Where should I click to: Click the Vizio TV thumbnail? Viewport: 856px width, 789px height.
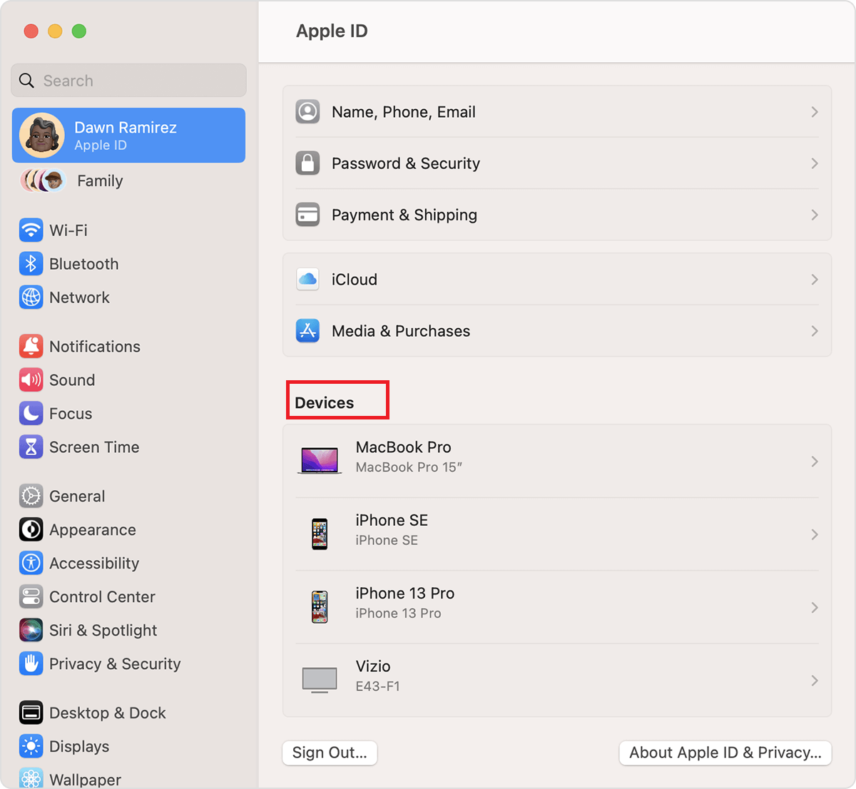pyautogui.click(x=320, y=680)
